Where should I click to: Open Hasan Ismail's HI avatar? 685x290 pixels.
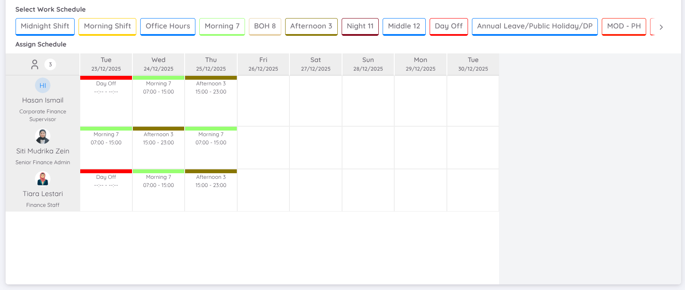pyautogui.click(x=43, y=85)
